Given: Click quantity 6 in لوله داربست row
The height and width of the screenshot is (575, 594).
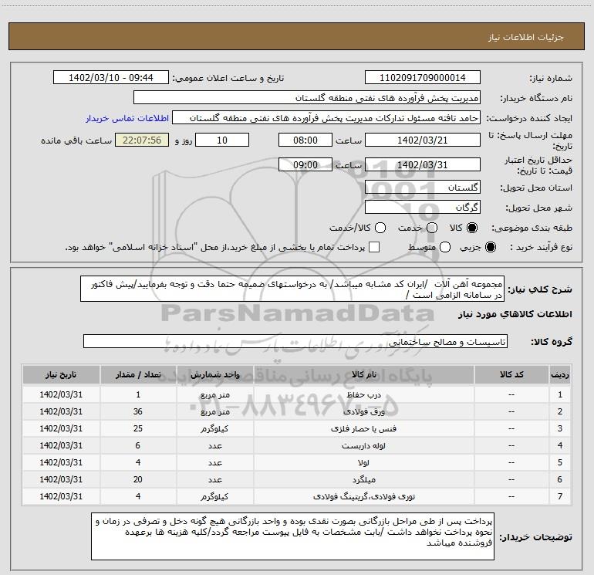Looking at the screenshot, I should [x=138, y=445].
